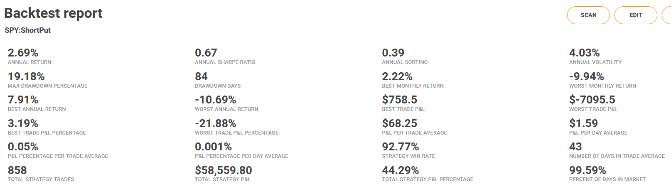Select the 0.39 annual Sortino value
The width and height of the screenshot is (671, 189).
393,53
